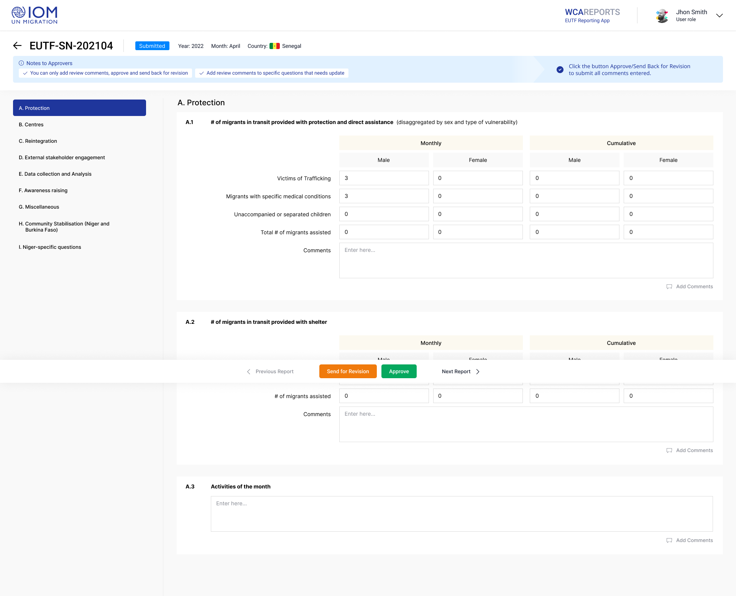Go to Previous Report with the left chevron

(x=248, y=372)
